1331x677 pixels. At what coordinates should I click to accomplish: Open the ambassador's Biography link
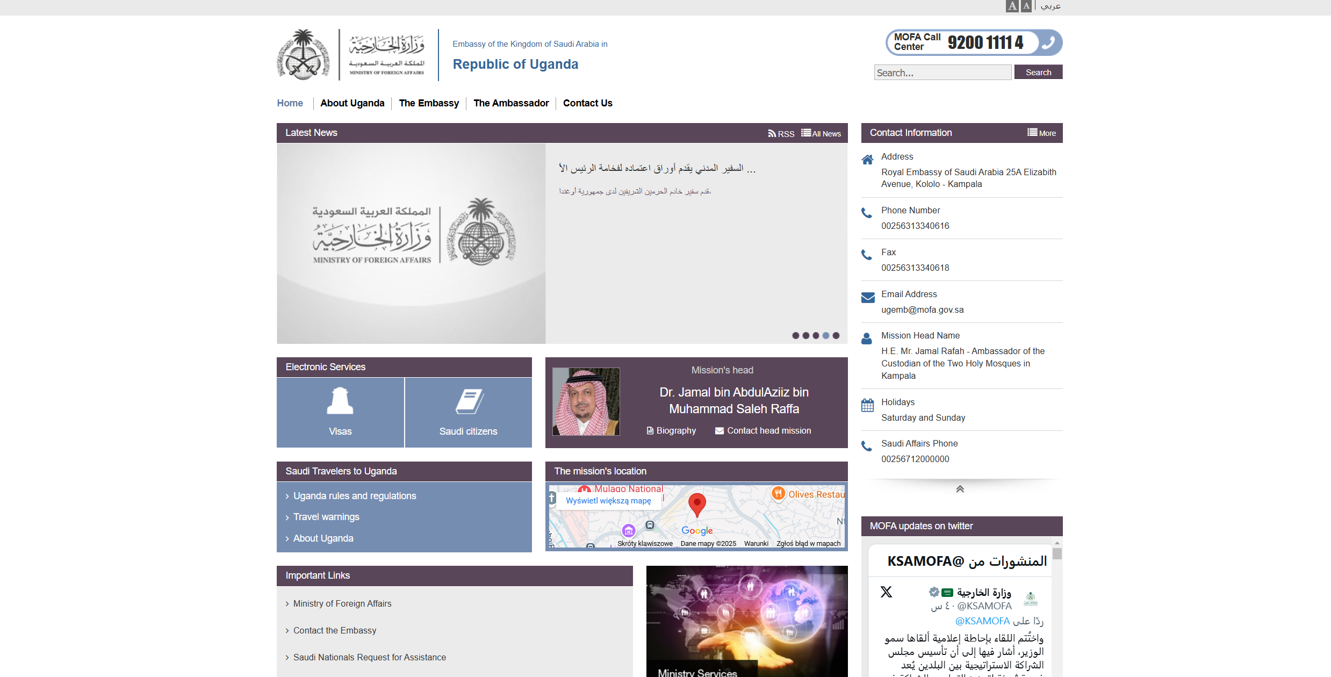coord(671,431)
